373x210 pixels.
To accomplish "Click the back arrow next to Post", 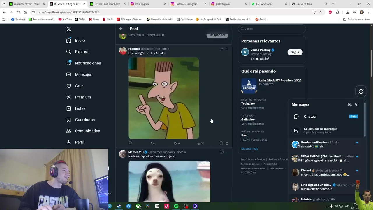I will pyautogui.click(x=121, y=29).
